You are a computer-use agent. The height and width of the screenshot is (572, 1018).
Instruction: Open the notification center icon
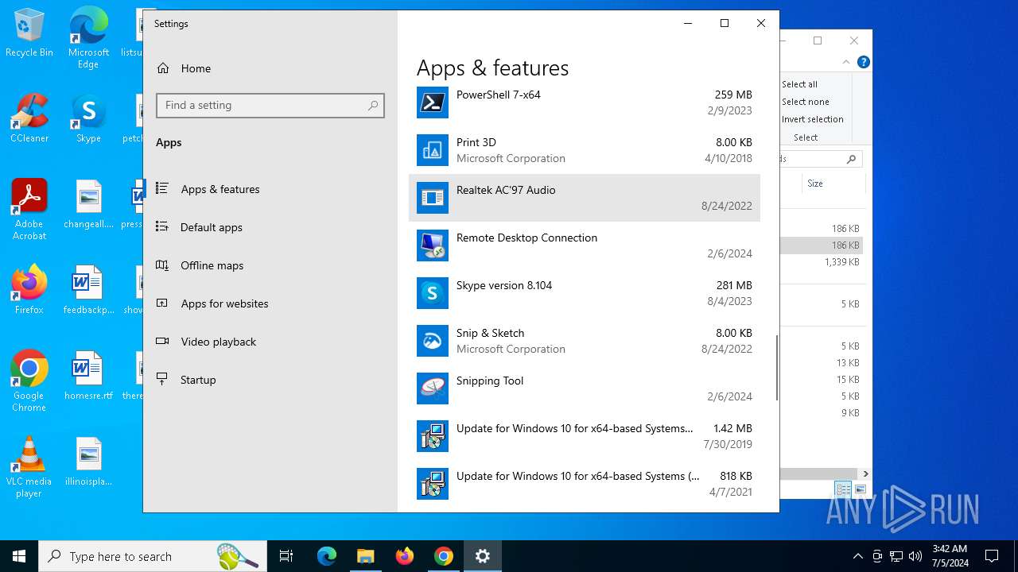pyautogui.click(x=992, y=556)
